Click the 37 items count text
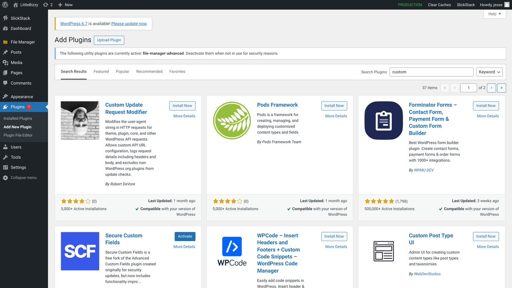This screenshot has width=512, height=288. coord(430,88)
